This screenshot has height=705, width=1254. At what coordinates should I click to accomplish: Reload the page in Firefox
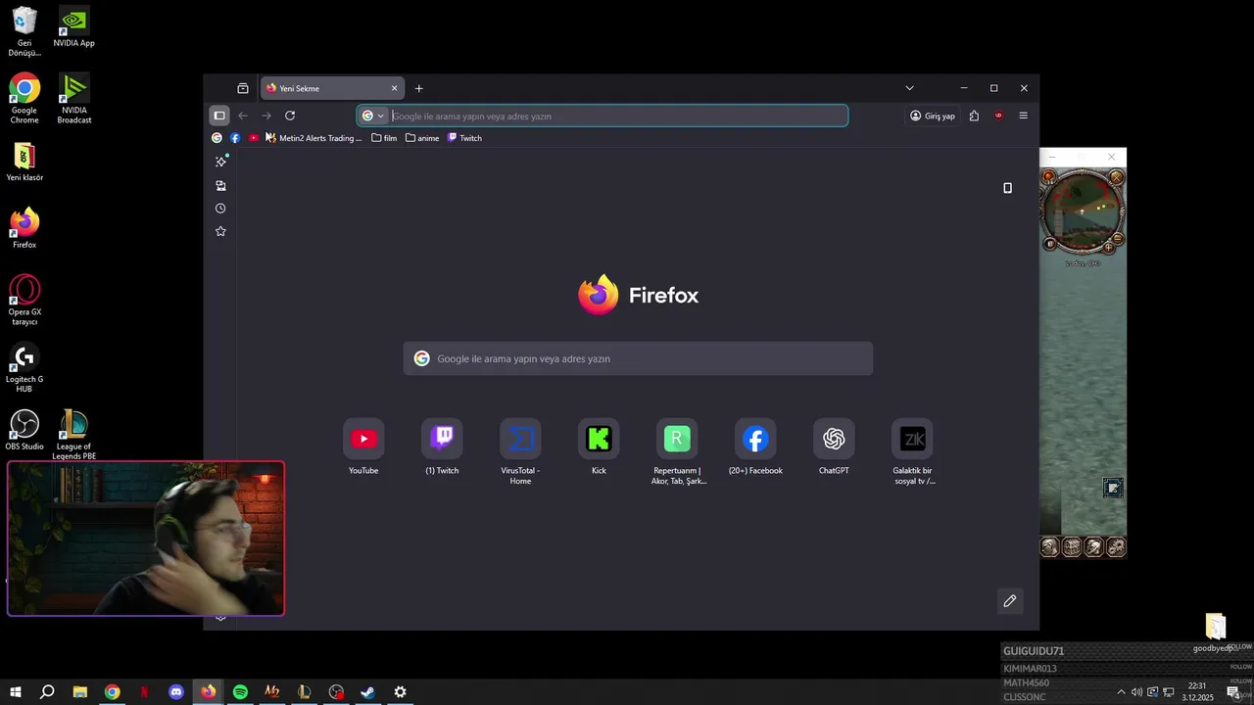click(290, 116)
